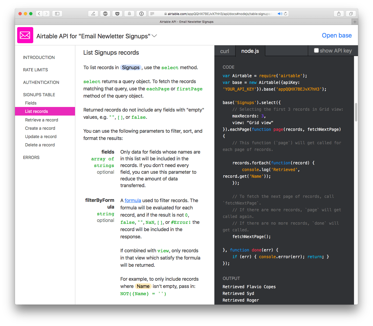Viewport: 373px width, 326px height.
Task: Click the ghost (Ghostery) extension icon
Action: [129, 14]
